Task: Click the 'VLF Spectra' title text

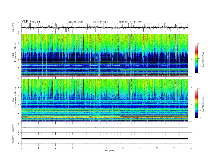Action: [x=31, y=21]
